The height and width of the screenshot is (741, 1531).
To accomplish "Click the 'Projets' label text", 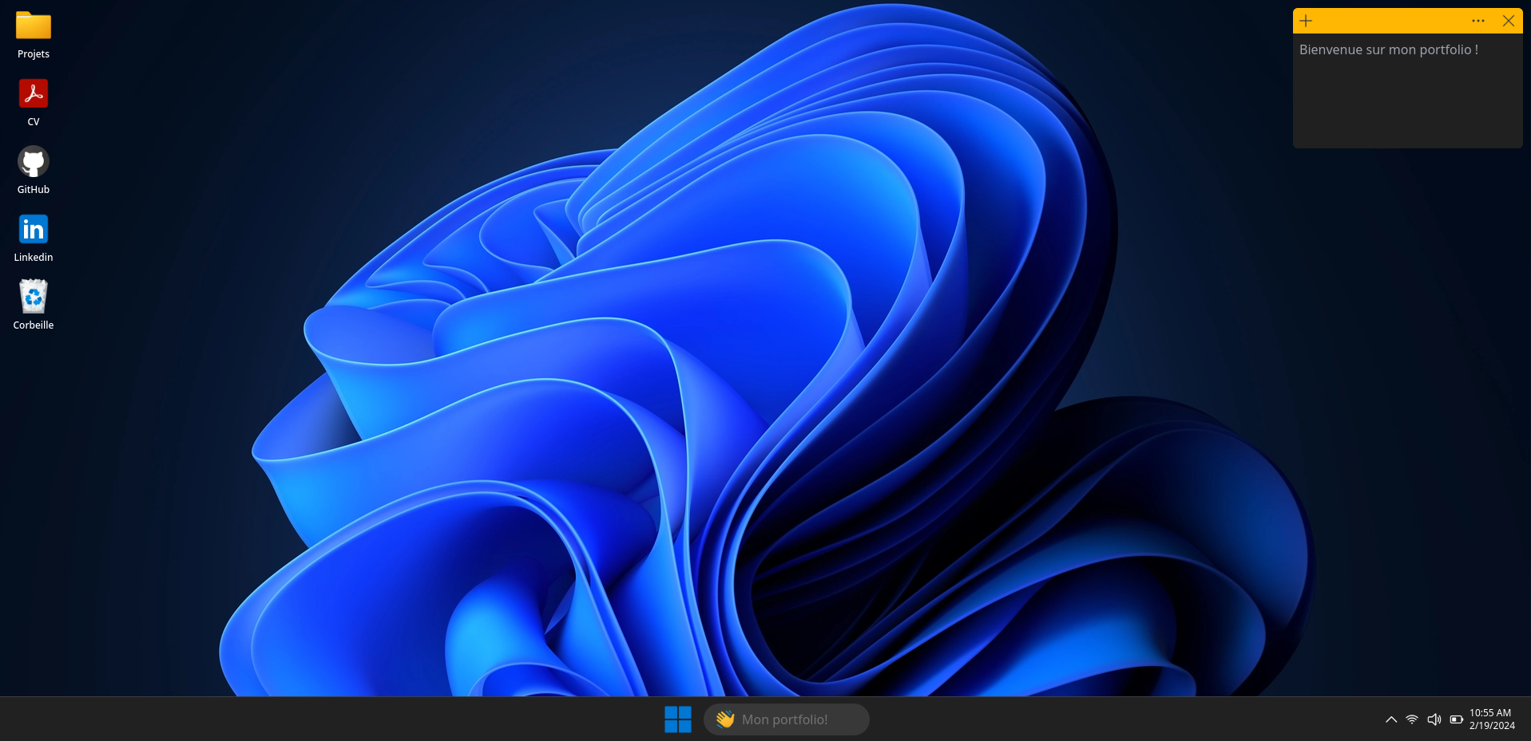I will pos(34,54).
